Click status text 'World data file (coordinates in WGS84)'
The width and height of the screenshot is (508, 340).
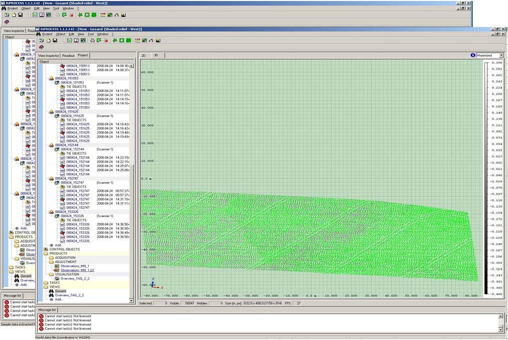pyautogui.click(x=63, y=337)
